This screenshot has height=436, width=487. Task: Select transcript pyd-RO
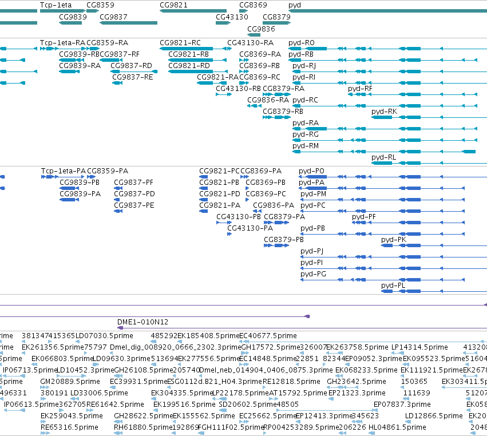[301, 43]
